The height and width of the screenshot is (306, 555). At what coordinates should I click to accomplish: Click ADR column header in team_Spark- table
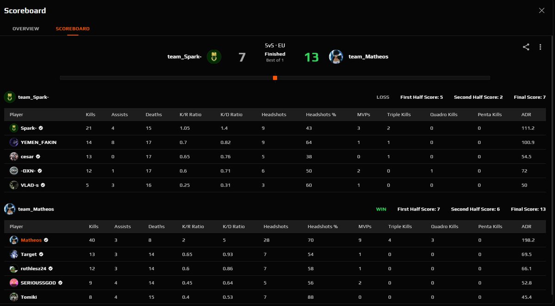526,114
